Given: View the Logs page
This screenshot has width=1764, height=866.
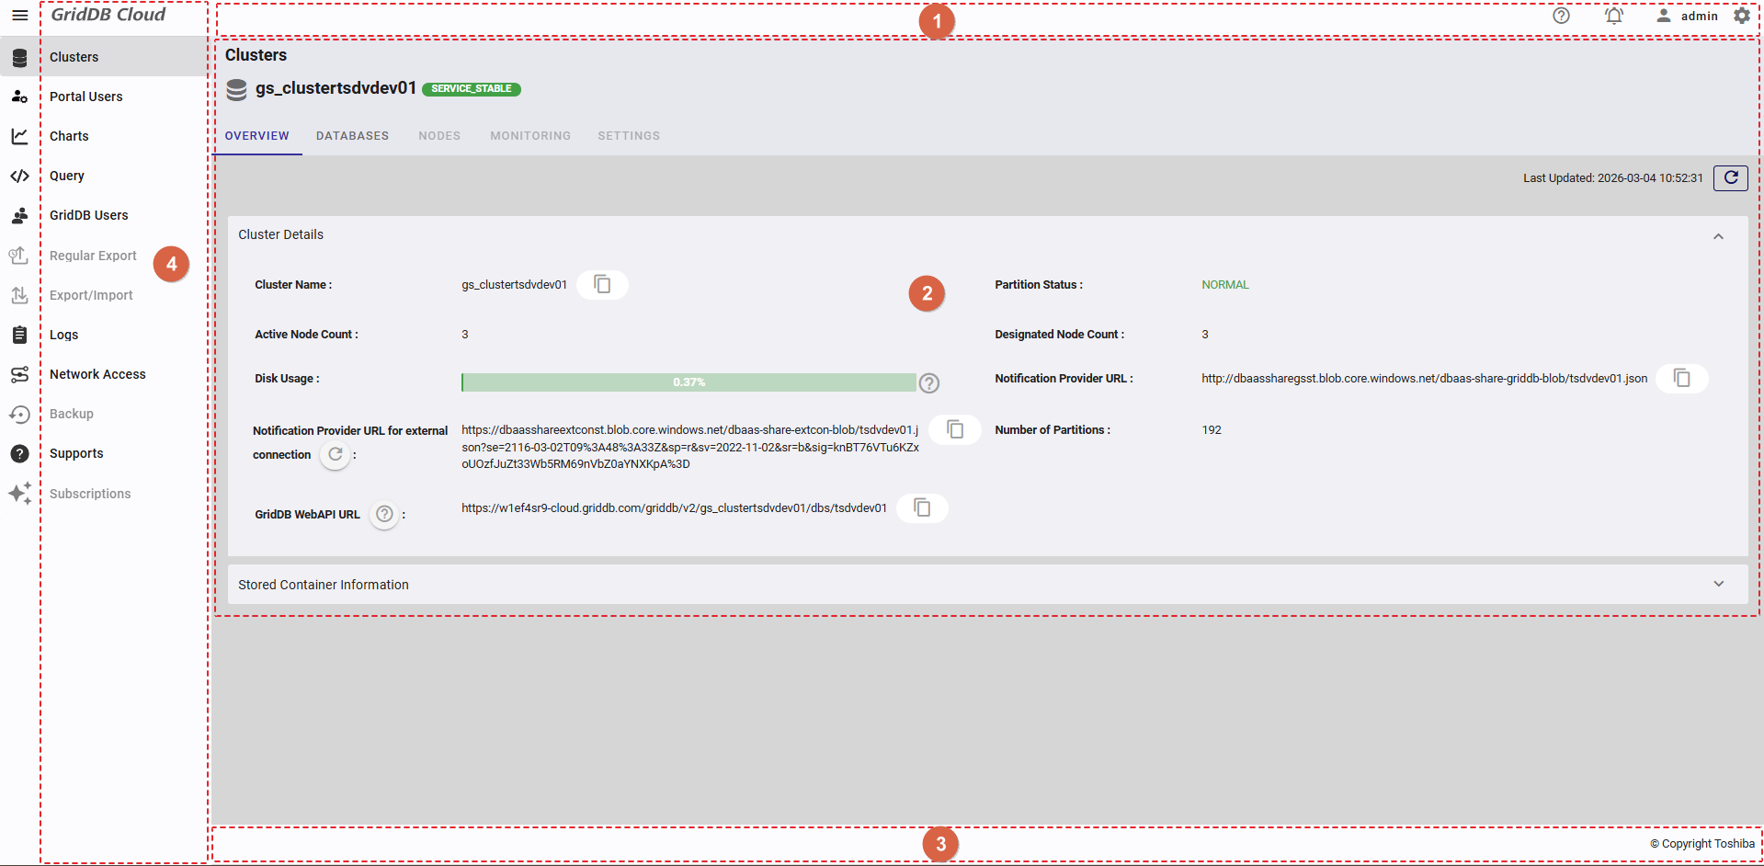Looking at the screenshot, I should point(64,335).
